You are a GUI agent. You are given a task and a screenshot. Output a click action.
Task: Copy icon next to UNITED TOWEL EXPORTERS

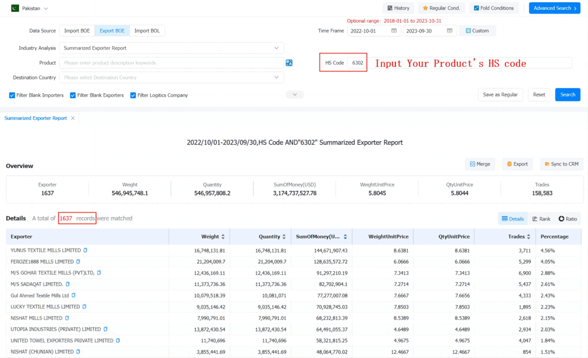(x=118, y=341)
